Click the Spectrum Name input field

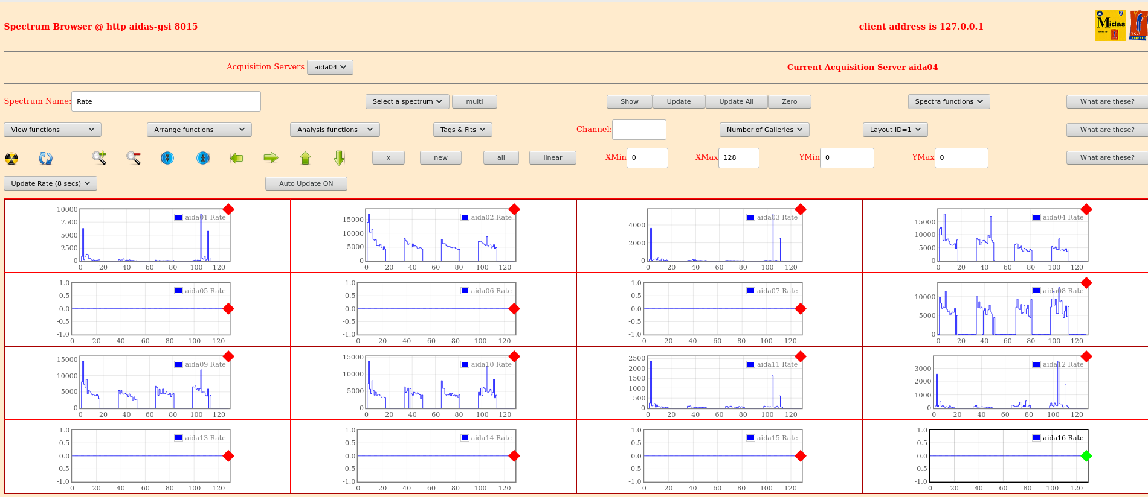point(166,101)
